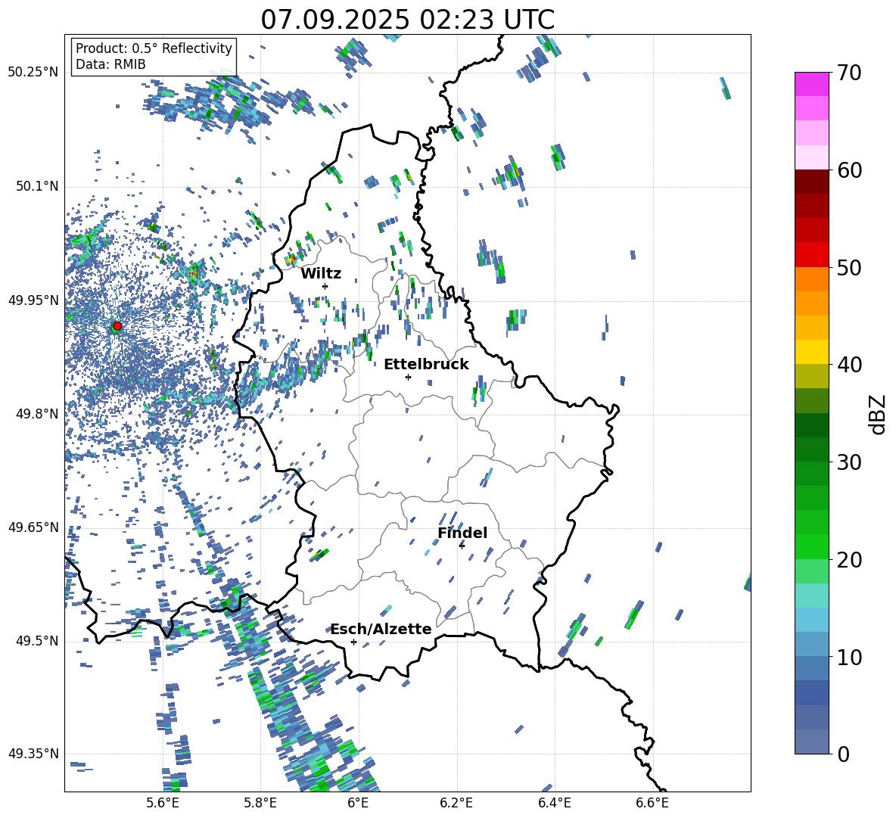Click the yellow swatch just above 40 dBZ
Screen dimensions: 896x818
811,353
